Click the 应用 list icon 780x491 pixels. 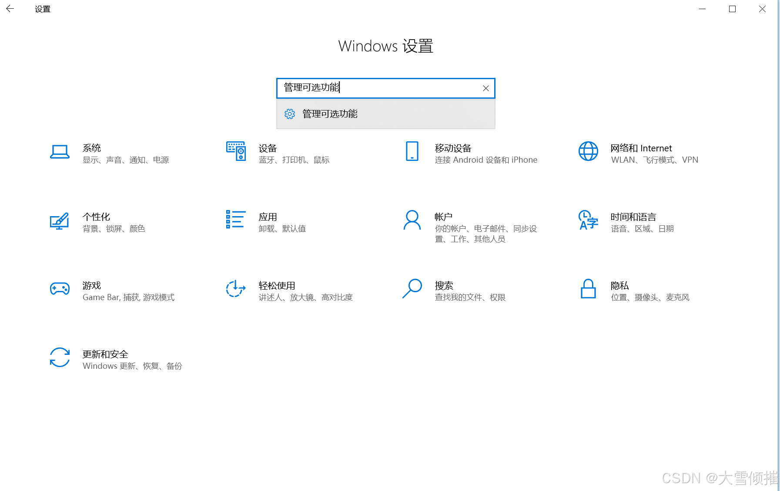236,220
